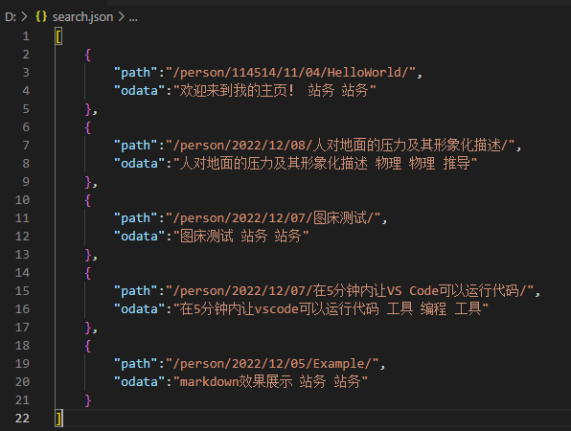Click line number 22 in the gutter

22,419
